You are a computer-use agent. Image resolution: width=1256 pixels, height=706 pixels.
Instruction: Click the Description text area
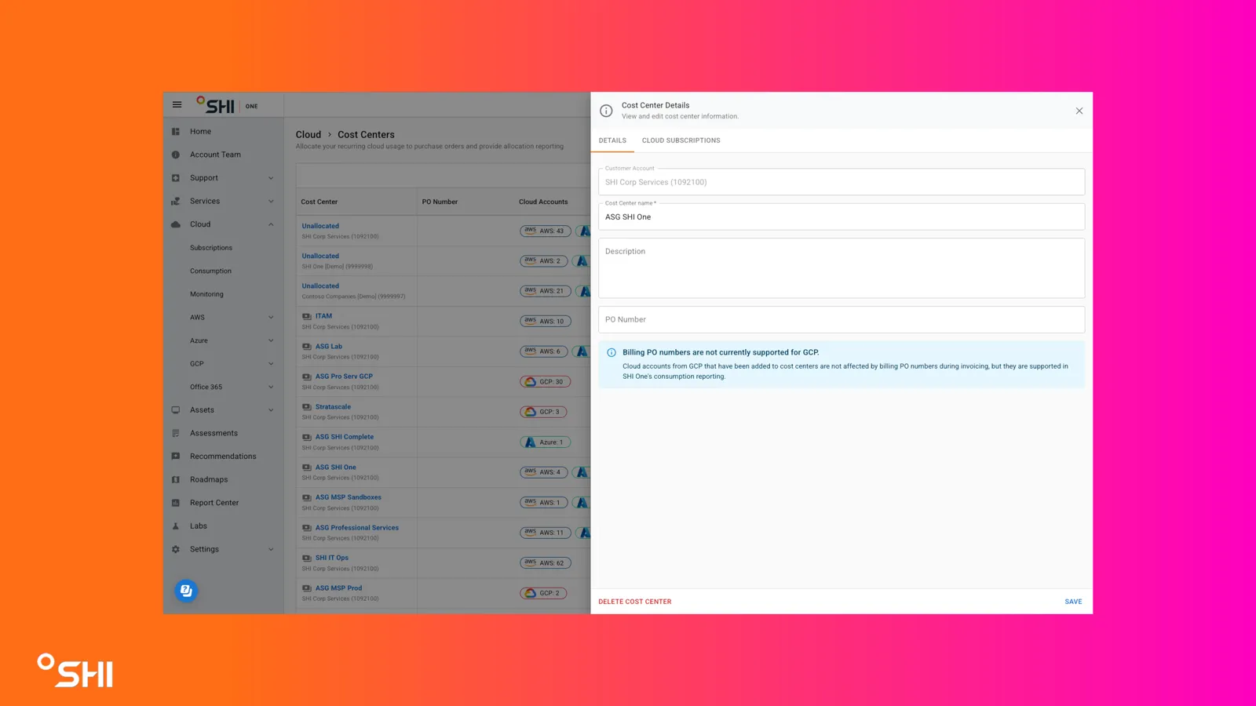tap(842, 268)
